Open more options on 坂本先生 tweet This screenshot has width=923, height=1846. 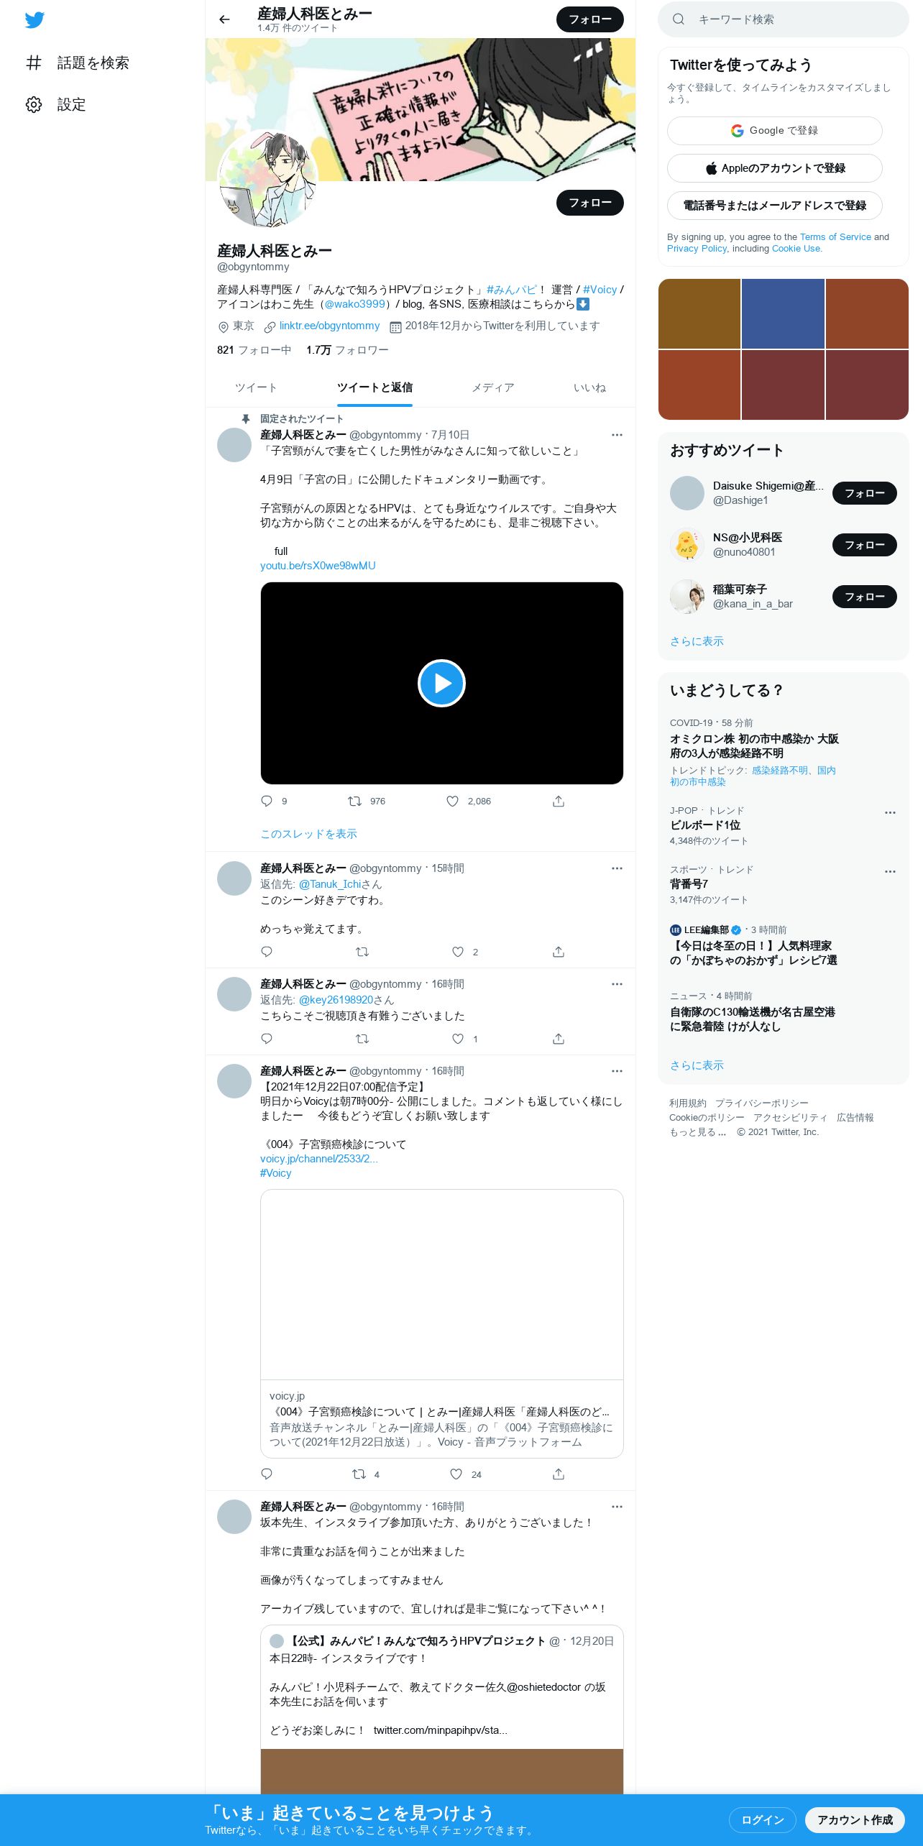tap(617, 1507)
